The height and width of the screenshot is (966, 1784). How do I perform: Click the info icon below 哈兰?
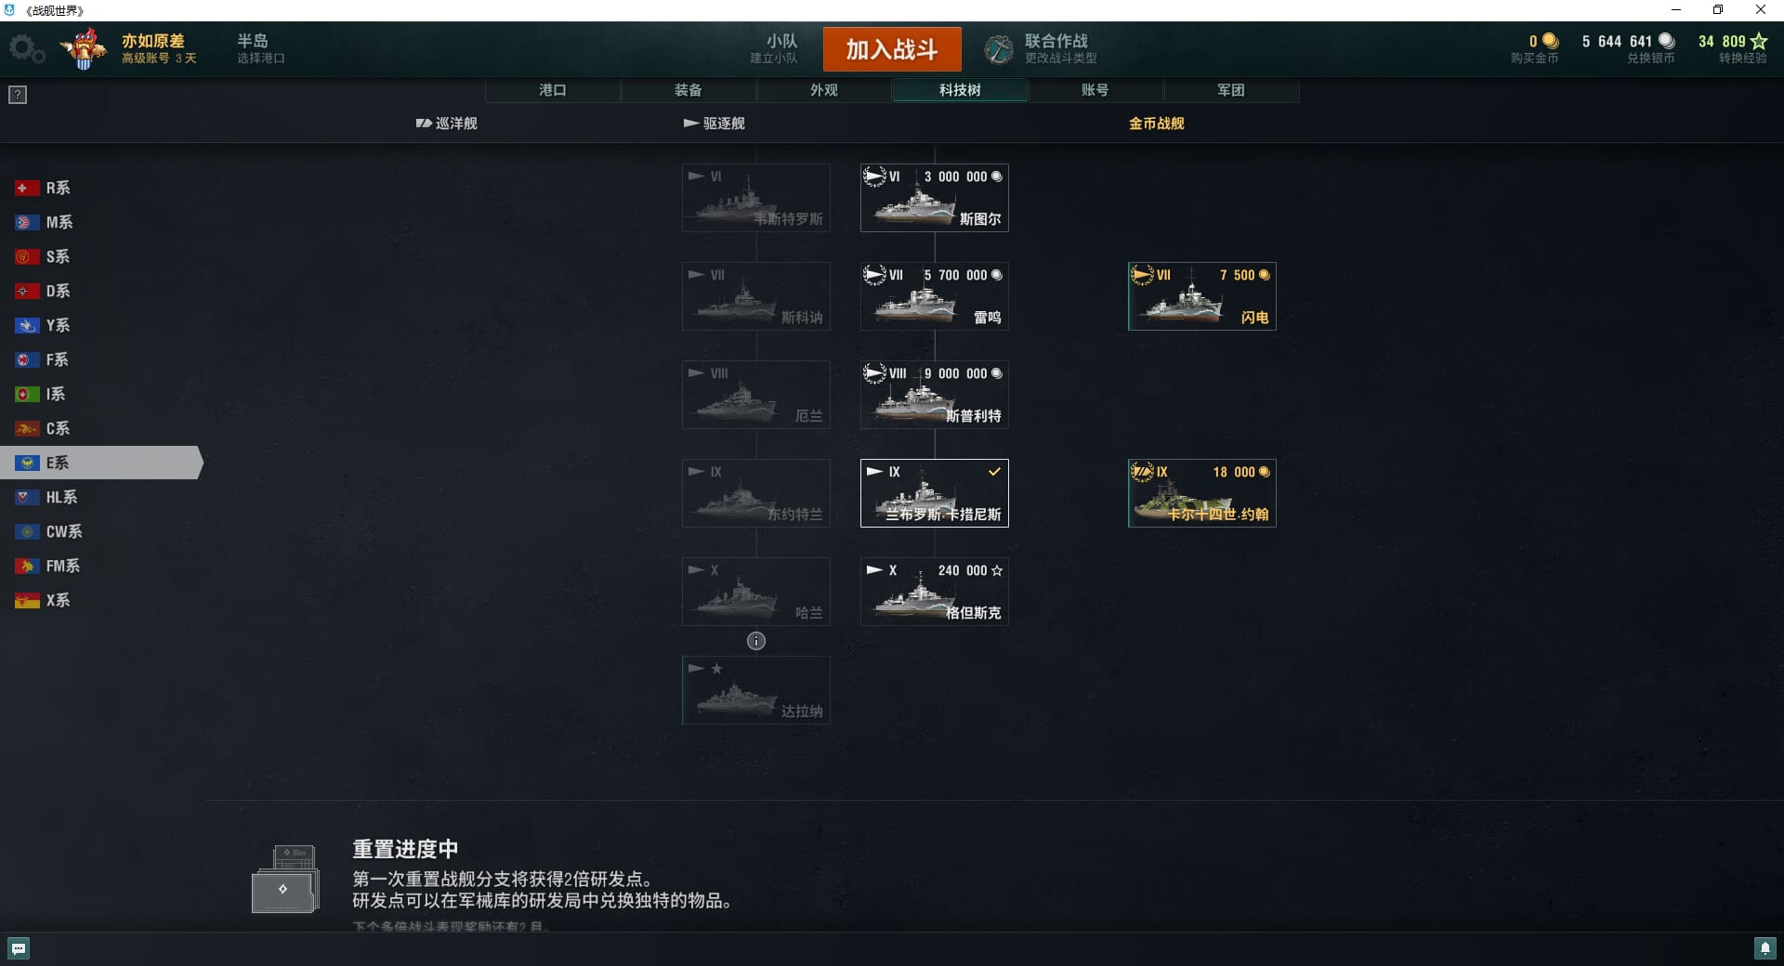click(756, 641)
